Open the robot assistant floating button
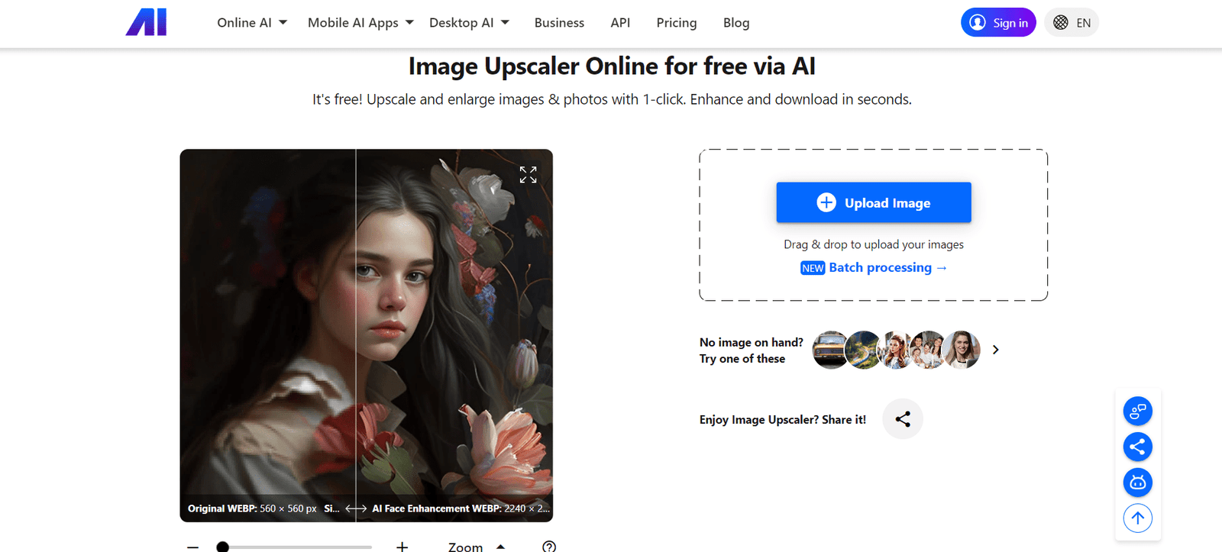 (x=1137, y=483)
